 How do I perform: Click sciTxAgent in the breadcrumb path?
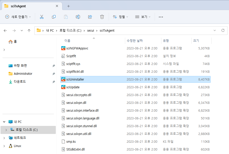[107, 30]
